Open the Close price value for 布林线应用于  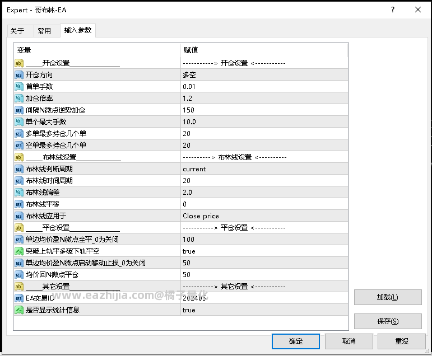point(264,216)
